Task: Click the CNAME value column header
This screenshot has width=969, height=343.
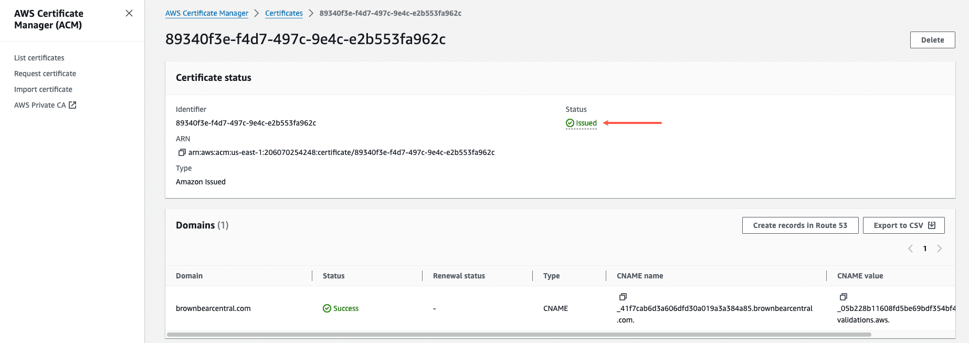Action: click(x=860, y=276)
